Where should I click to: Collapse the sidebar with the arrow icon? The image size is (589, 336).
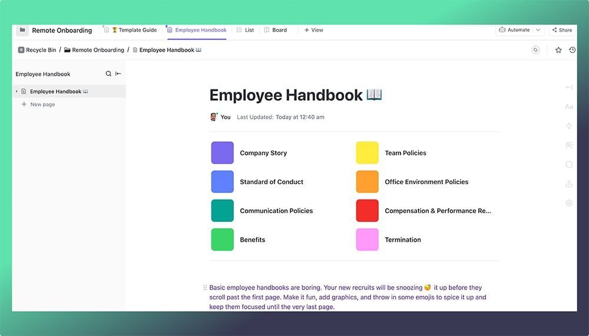pos(118,74)
